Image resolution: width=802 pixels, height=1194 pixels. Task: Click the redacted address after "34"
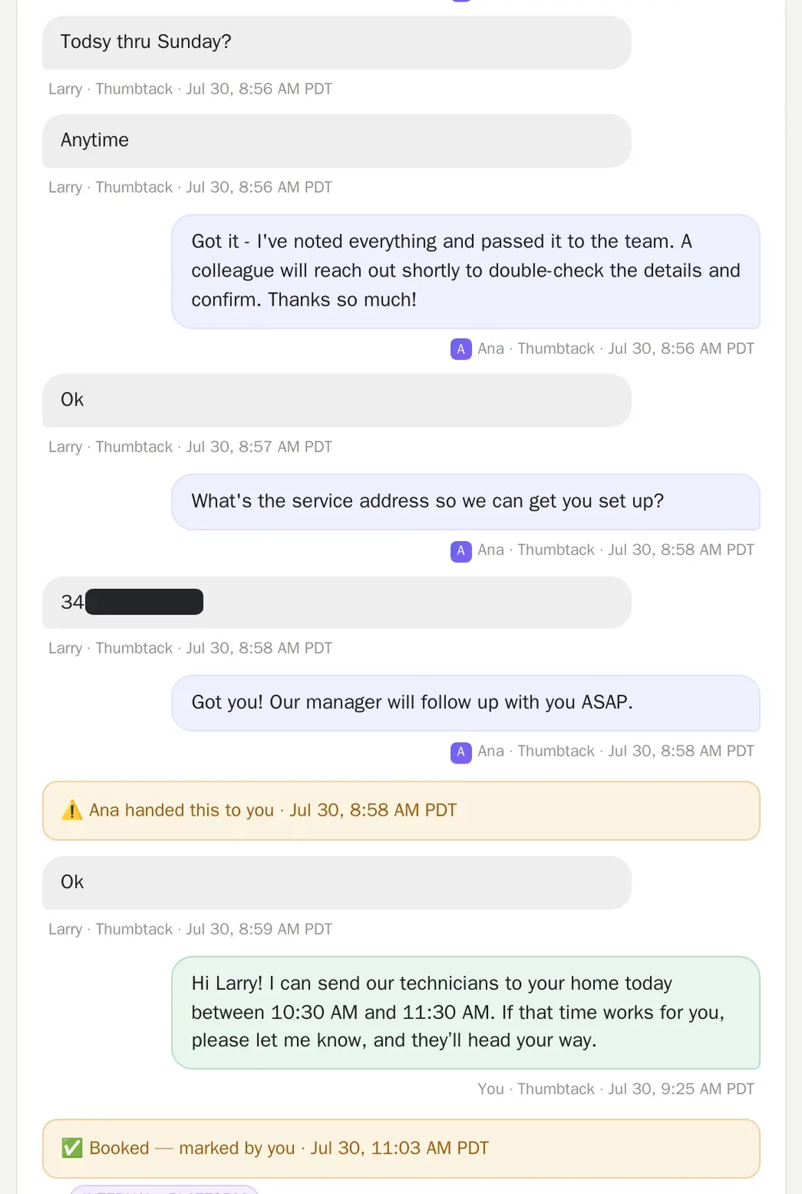[x=144, y=602]
